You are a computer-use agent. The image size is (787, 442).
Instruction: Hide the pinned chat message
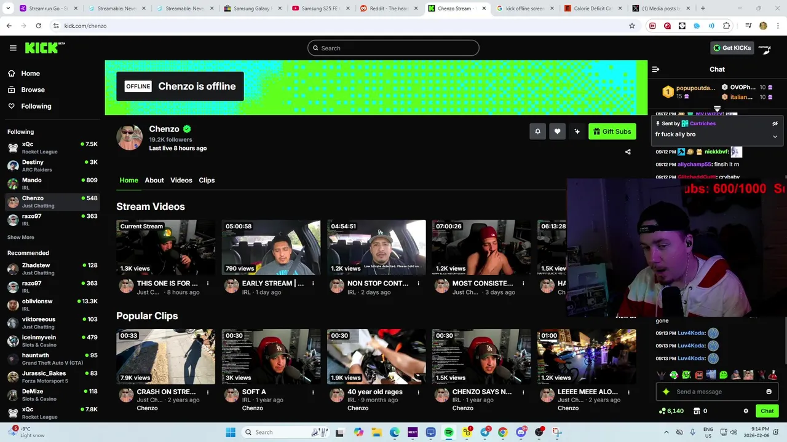pos(775,123)
